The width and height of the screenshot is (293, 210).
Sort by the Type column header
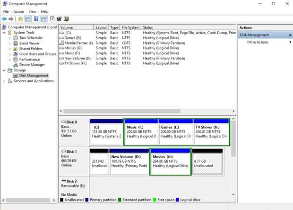[114, 27]
